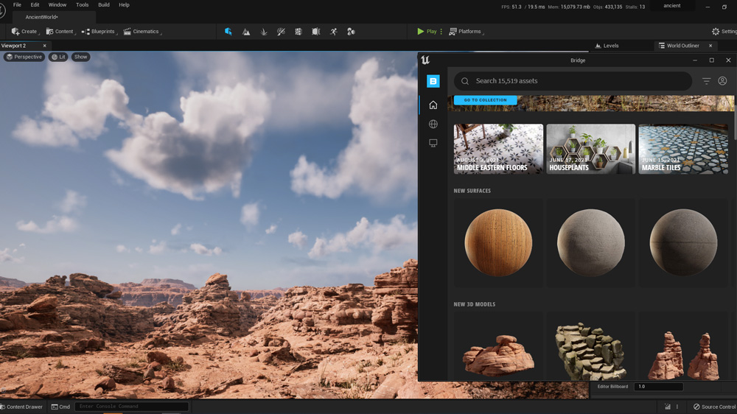Click the Brush Editing mode icon
Screen dimensions: 737x414
351,32
